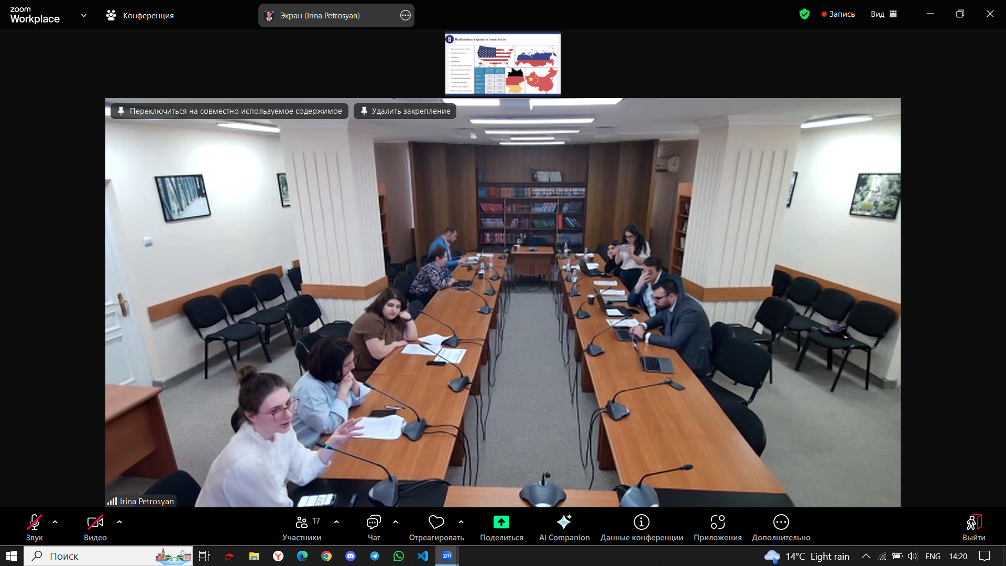
Task: Expand Zoom Workplace dropdown chevron
Action: coord(84,15)
